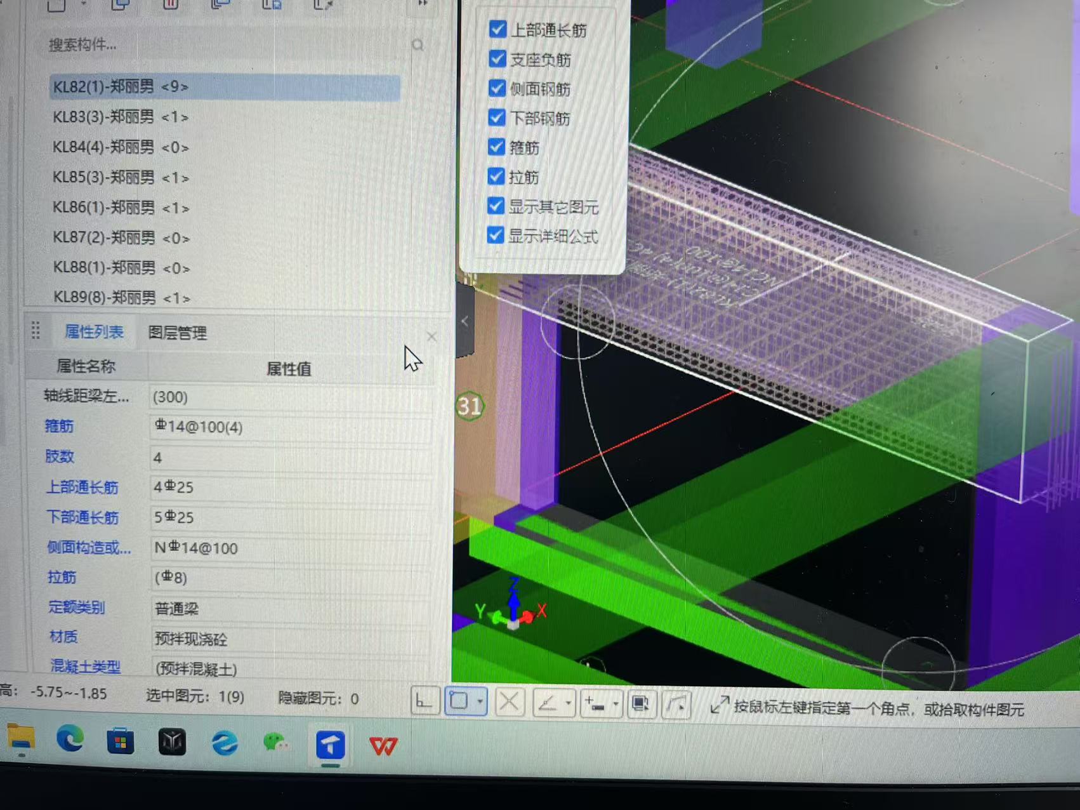Click the 轴线距梁左 value field (300)
The width and height of the screenshot is (1080, 810).
[x=291, y=397]
